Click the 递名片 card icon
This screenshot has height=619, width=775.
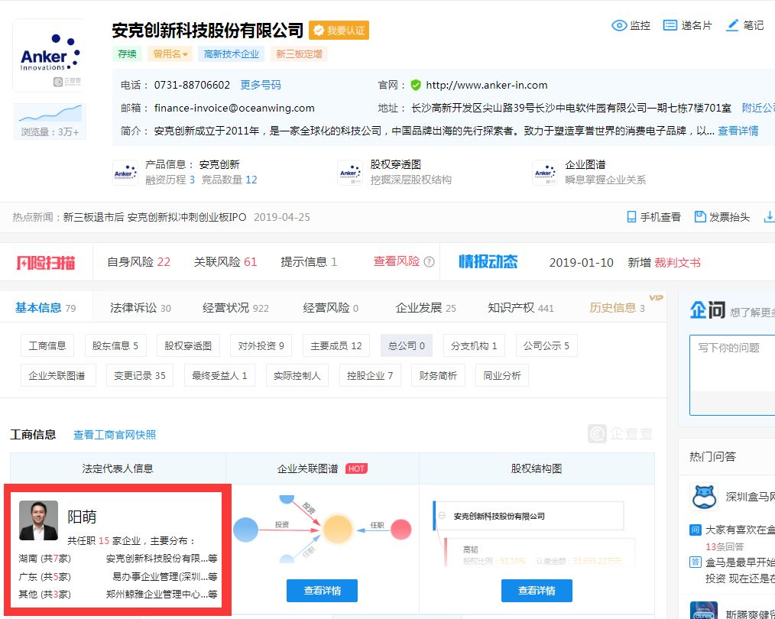670,25
